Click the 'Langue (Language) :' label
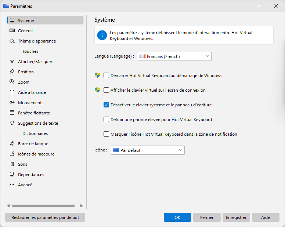The width and height of the screenshot is (285, 227). tap(114, 56)
